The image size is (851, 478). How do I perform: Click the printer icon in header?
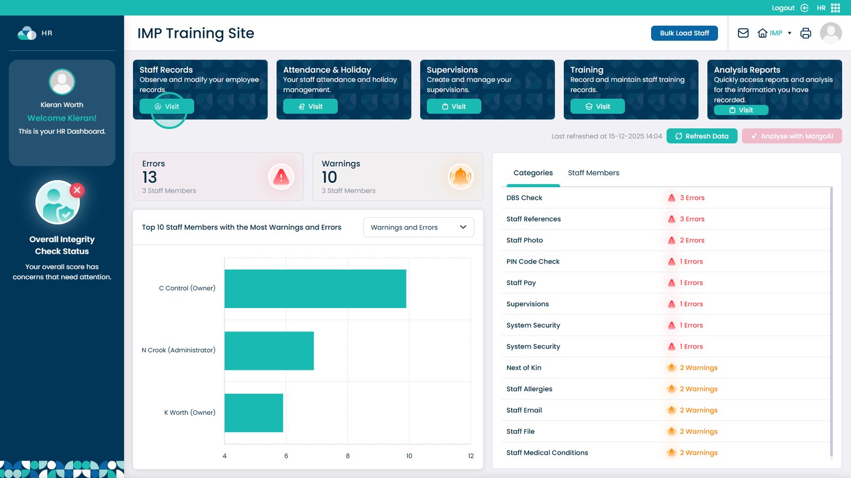pyautogui.click(x=806, y=33)
